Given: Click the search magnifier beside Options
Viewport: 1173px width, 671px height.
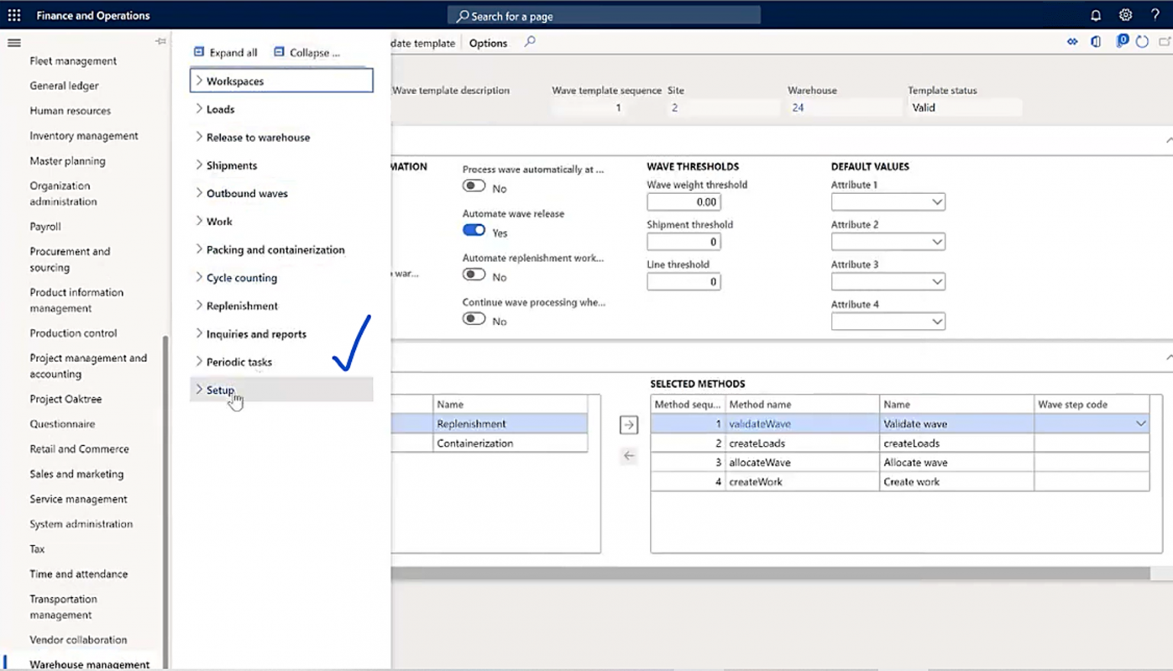Looking at the screenshot, I should [529, 42].
